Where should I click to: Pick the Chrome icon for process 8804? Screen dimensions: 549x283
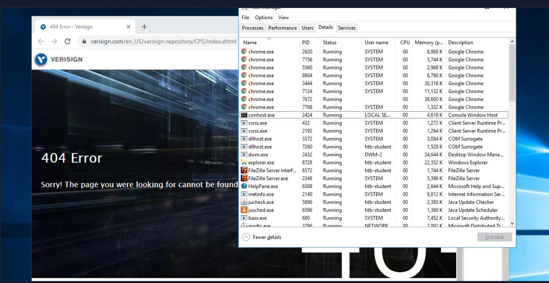244,75
